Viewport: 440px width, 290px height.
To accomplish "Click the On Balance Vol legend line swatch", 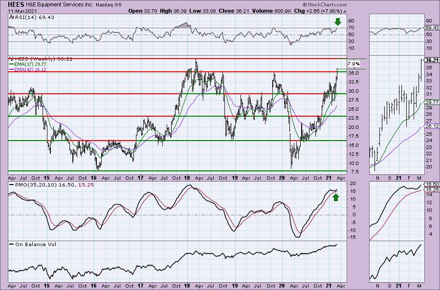I will [12, 244].
